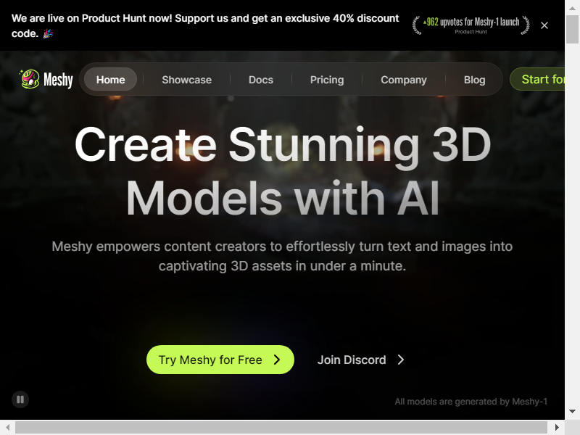Click the Start for free button

[x=537, y=79]
